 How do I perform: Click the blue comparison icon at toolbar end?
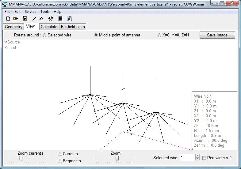[70, 19]
